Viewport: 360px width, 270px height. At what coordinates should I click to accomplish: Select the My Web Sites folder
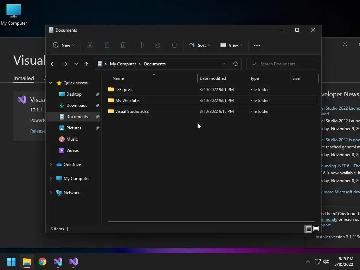coord(212,100)
